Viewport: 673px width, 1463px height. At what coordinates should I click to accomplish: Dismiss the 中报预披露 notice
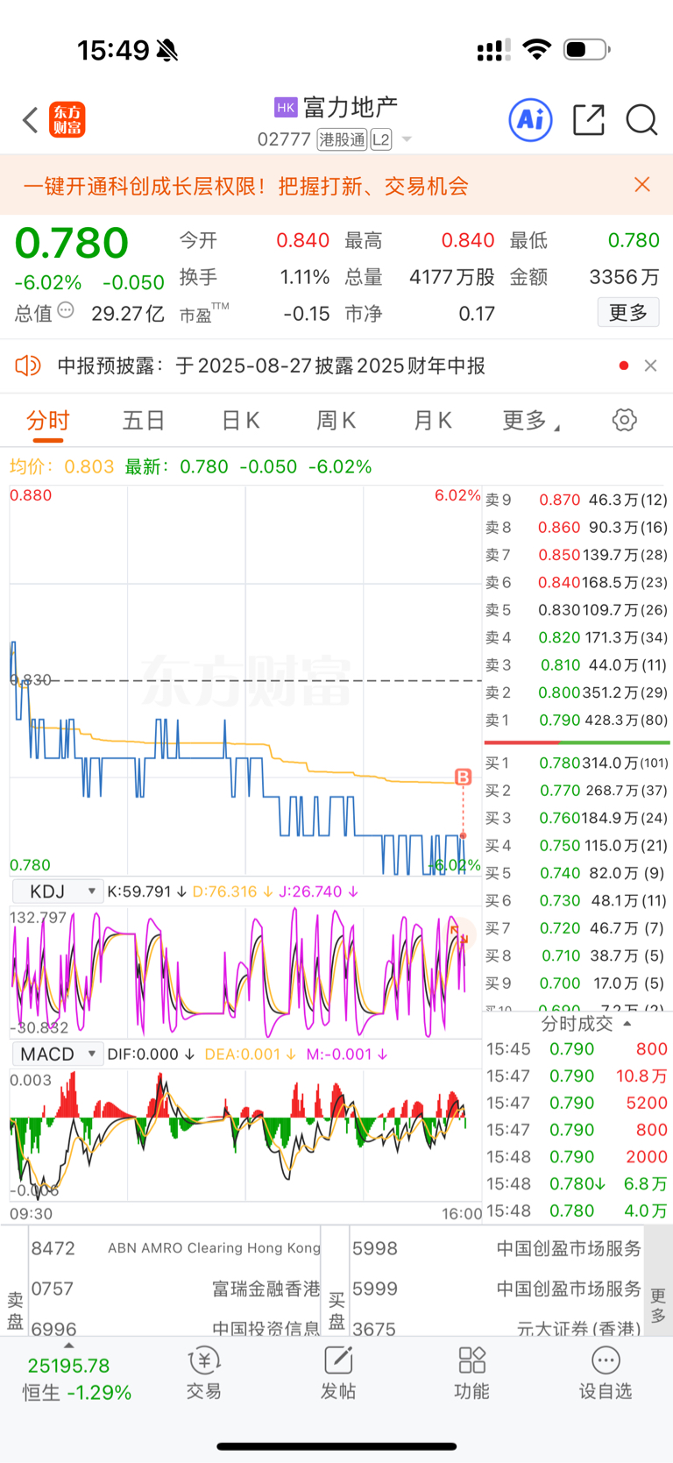coord(650,366)
